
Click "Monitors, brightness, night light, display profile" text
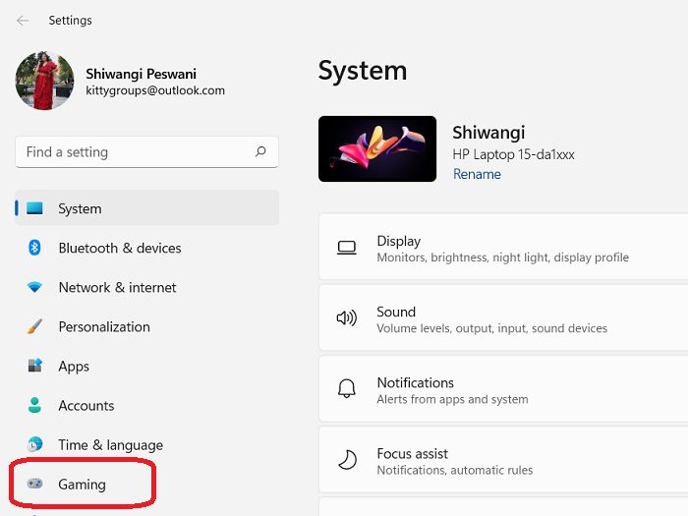point(503,258)
